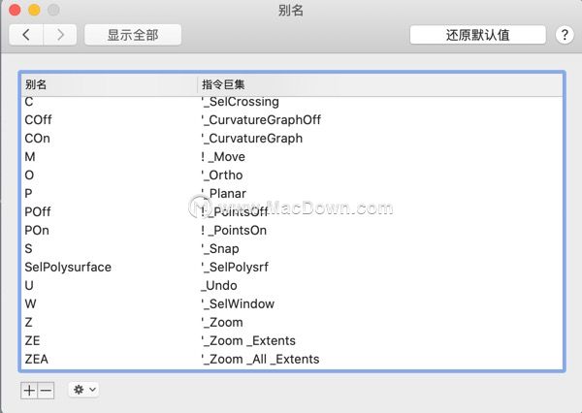The width and height of the screenshot is (582, 413).
Task: Click the '_SelPolysrf macro cell
Action: tap(235, 268)
